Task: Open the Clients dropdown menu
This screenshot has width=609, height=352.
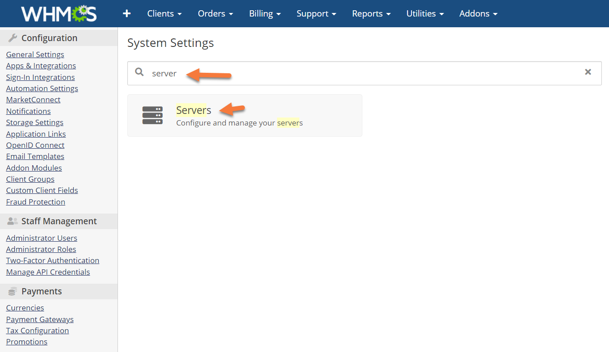Action: [164, 14]
